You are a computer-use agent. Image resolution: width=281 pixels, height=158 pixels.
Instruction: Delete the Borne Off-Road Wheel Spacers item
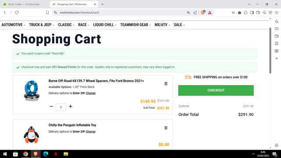[x=166, y=84]
